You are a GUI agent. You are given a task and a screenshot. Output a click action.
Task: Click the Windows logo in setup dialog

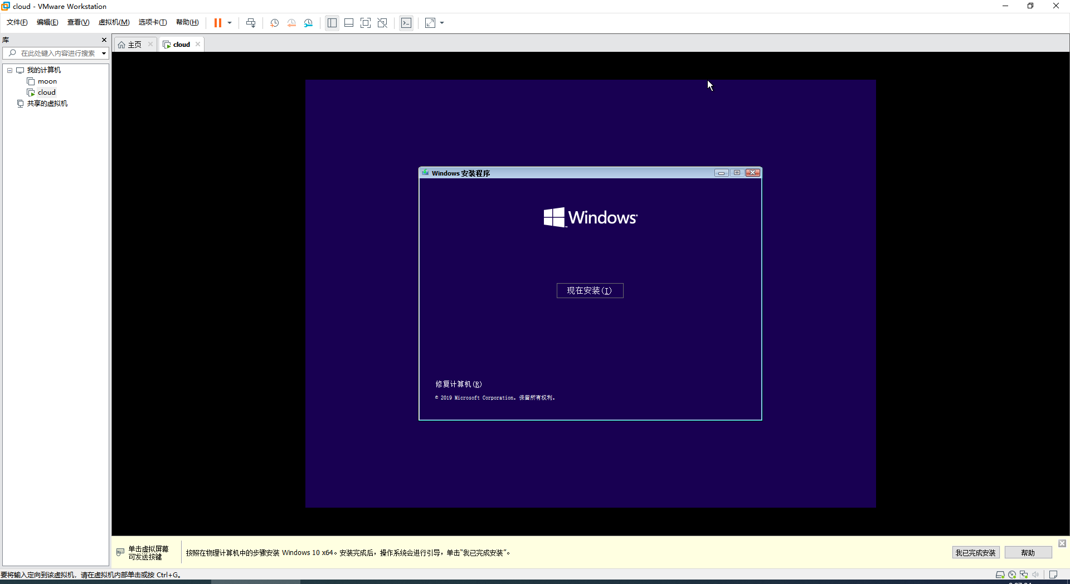(590, 217)
